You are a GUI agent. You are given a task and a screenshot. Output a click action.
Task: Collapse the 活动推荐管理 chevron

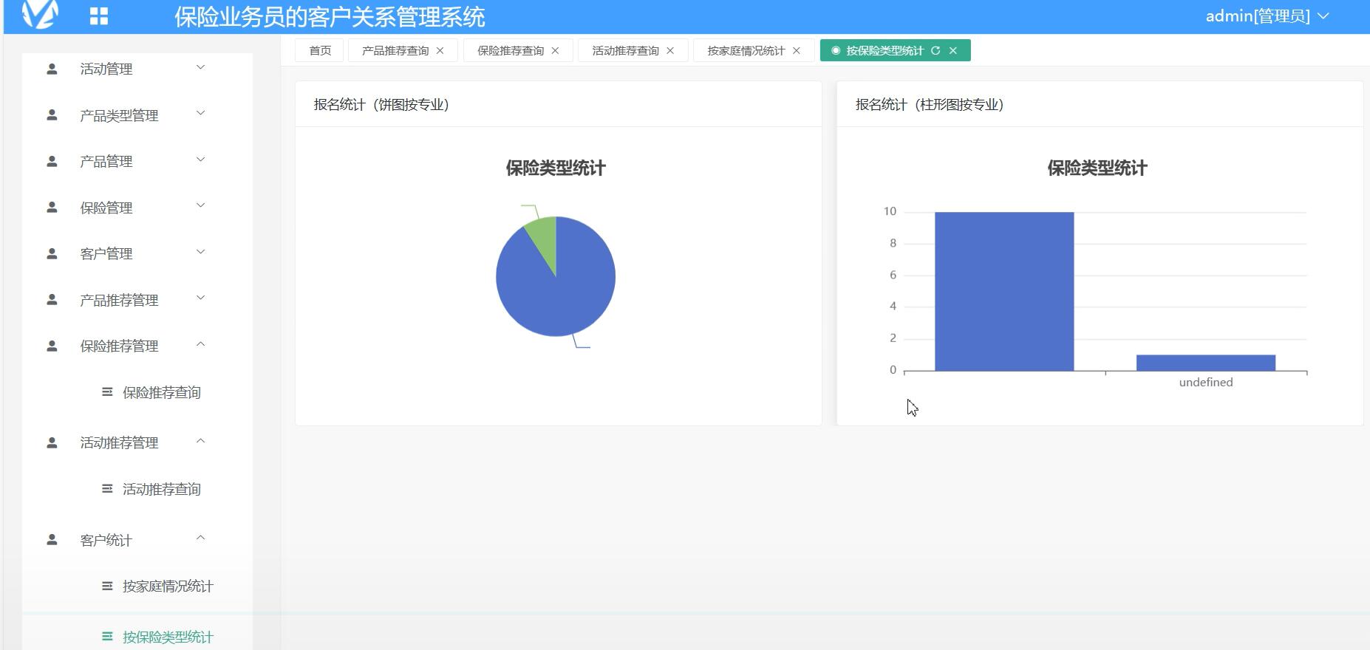[200, 441]
